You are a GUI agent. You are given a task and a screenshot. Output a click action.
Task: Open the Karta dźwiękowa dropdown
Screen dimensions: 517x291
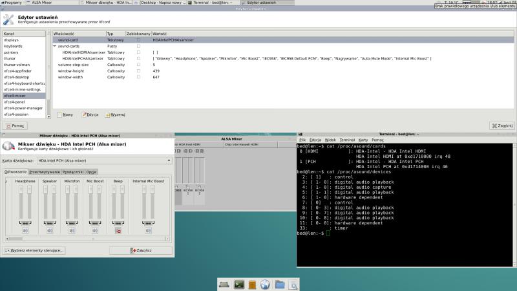pyautogui.click(x=103, y=160)
